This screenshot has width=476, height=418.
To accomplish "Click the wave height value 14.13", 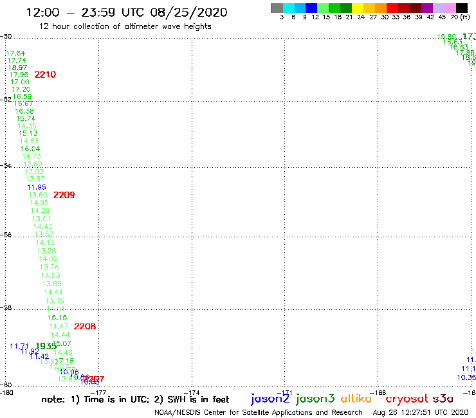I will pos(45,242).
